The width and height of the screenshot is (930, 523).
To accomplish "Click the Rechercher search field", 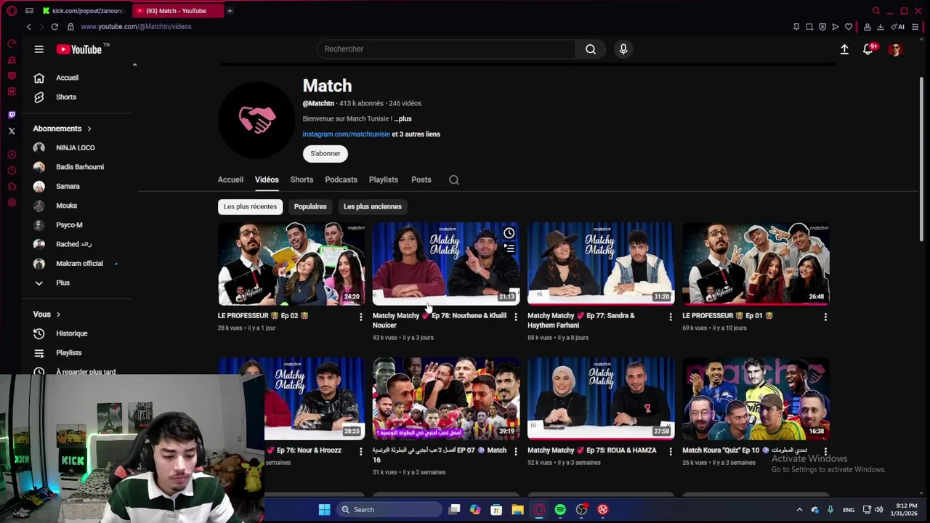I will 446,49.
